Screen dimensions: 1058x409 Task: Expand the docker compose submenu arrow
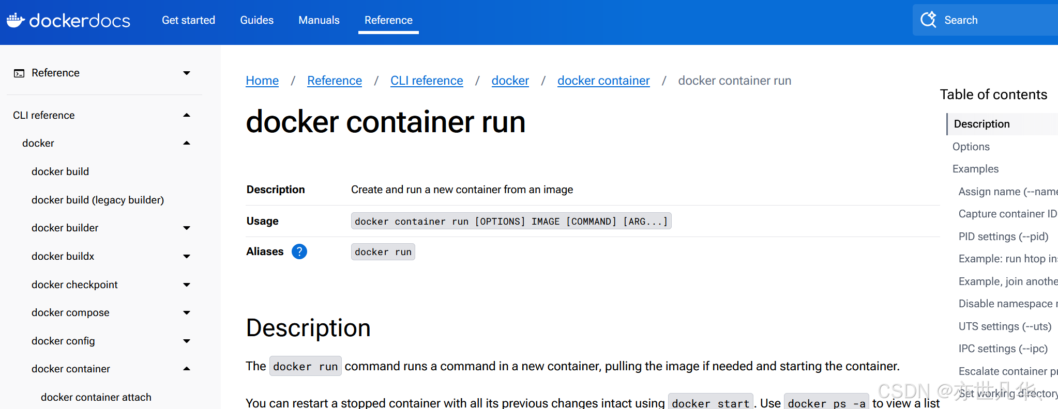point(187,313)
